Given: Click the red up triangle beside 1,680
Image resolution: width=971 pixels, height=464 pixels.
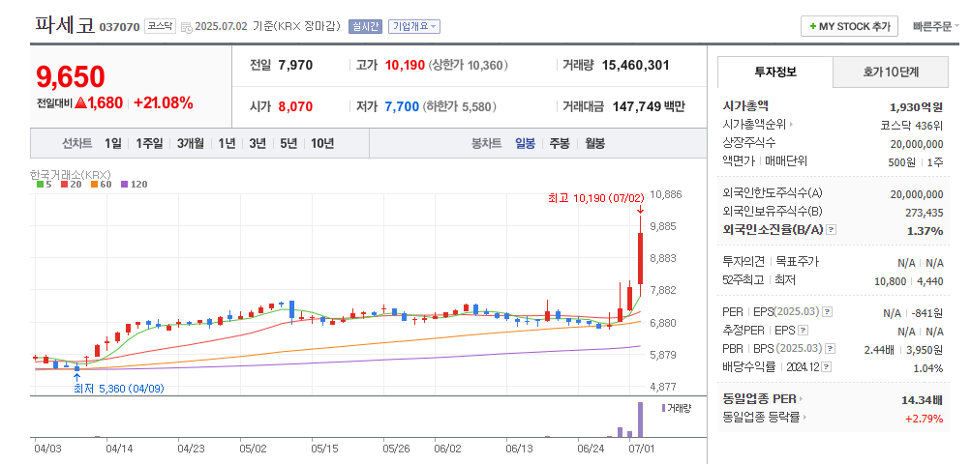Looking at the screenshot, I should coord(80,103).
